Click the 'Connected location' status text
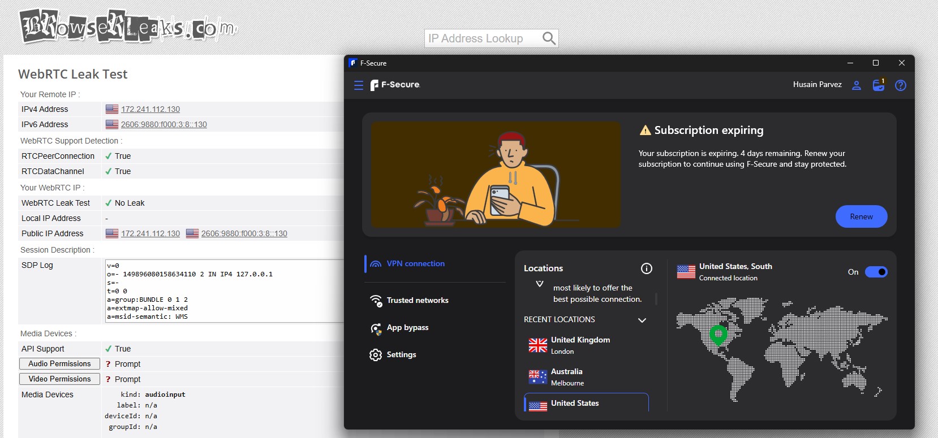The image size is (938, 438). (x=728, y=278)
